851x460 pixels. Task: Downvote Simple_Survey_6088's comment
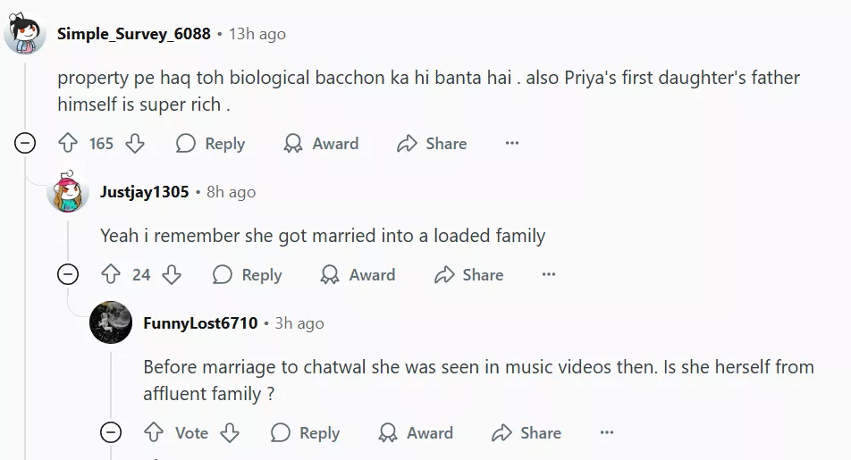point(134,144)
